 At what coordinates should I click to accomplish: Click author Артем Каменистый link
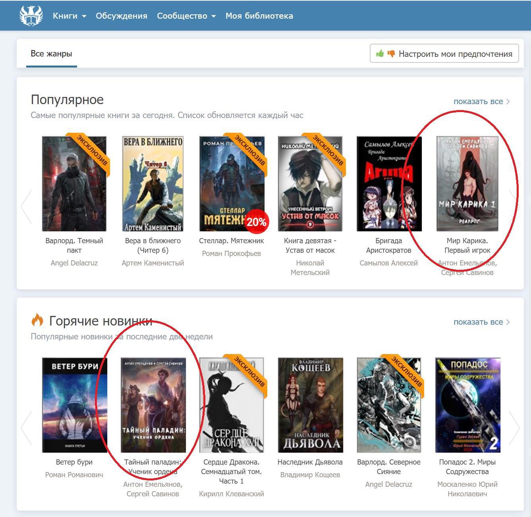coord(153,263)
